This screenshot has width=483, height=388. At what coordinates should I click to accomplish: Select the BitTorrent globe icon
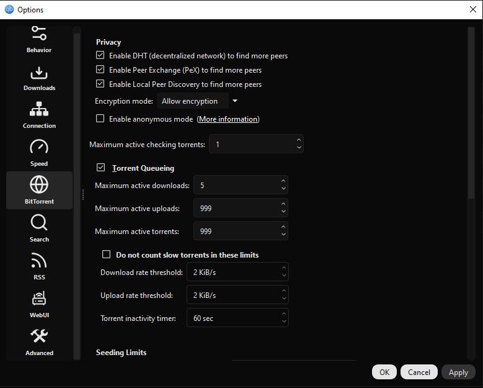[39, 184]
